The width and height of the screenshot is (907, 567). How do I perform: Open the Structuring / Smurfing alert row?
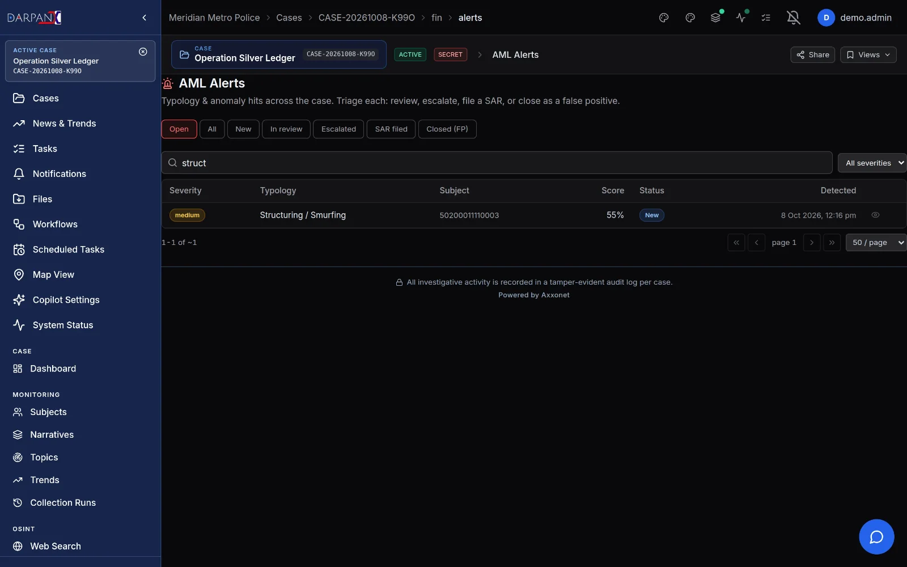(x=533, y=215)
